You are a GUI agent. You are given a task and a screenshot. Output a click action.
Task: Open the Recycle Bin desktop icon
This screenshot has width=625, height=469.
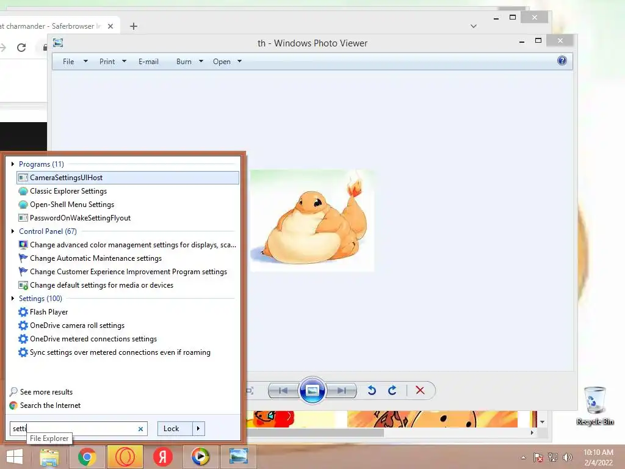[x=595, y=405]
